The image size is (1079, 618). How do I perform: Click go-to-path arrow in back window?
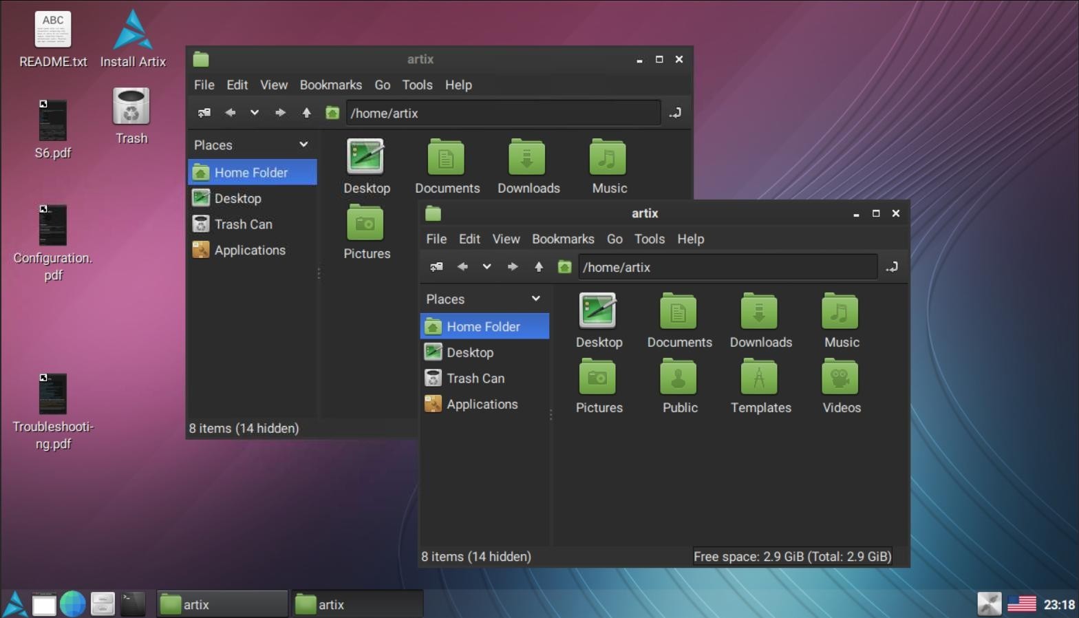click(x=675, y=112)
